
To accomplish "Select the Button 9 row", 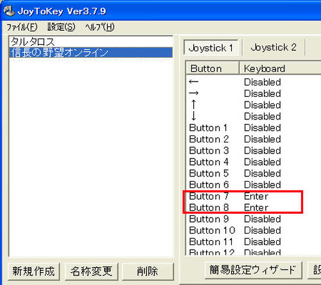I will pos(254,219).
